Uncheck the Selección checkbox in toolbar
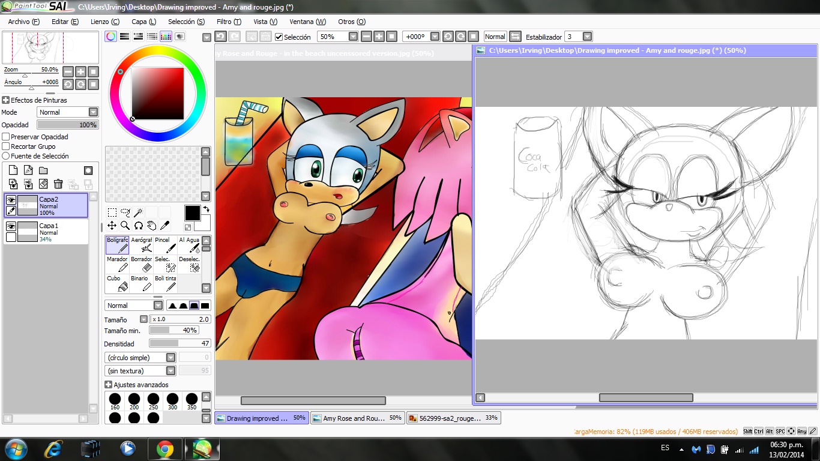The height and width of the screenshot is (461, 820). pos(279,37)
